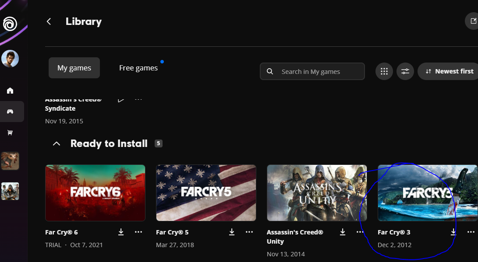
Task: Click the search magnifier icon
Action: click(x=270, y=71)
